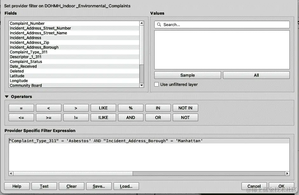This screenshot has width=299, height=195.
Task: Click the Values search field
Action: 222,24
